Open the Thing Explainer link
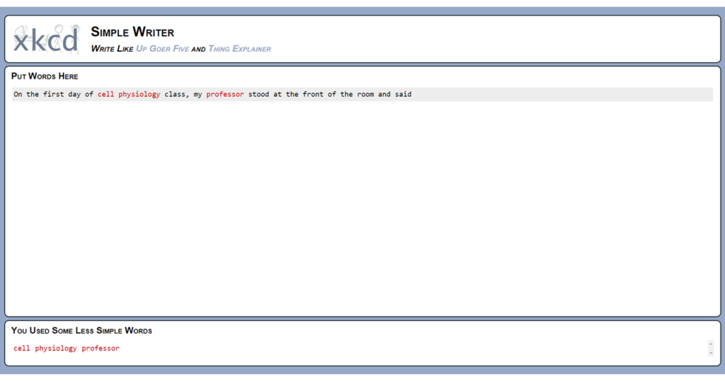The width and height of the screenshot is (725, 381). (x=239, y=49)
